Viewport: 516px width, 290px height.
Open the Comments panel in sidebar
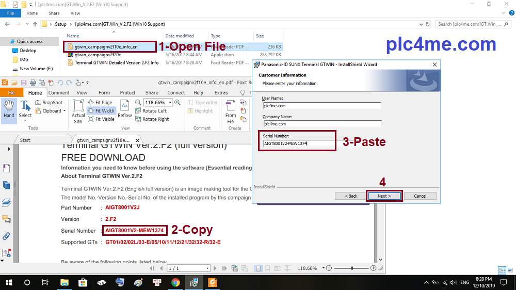coord(7,219)
